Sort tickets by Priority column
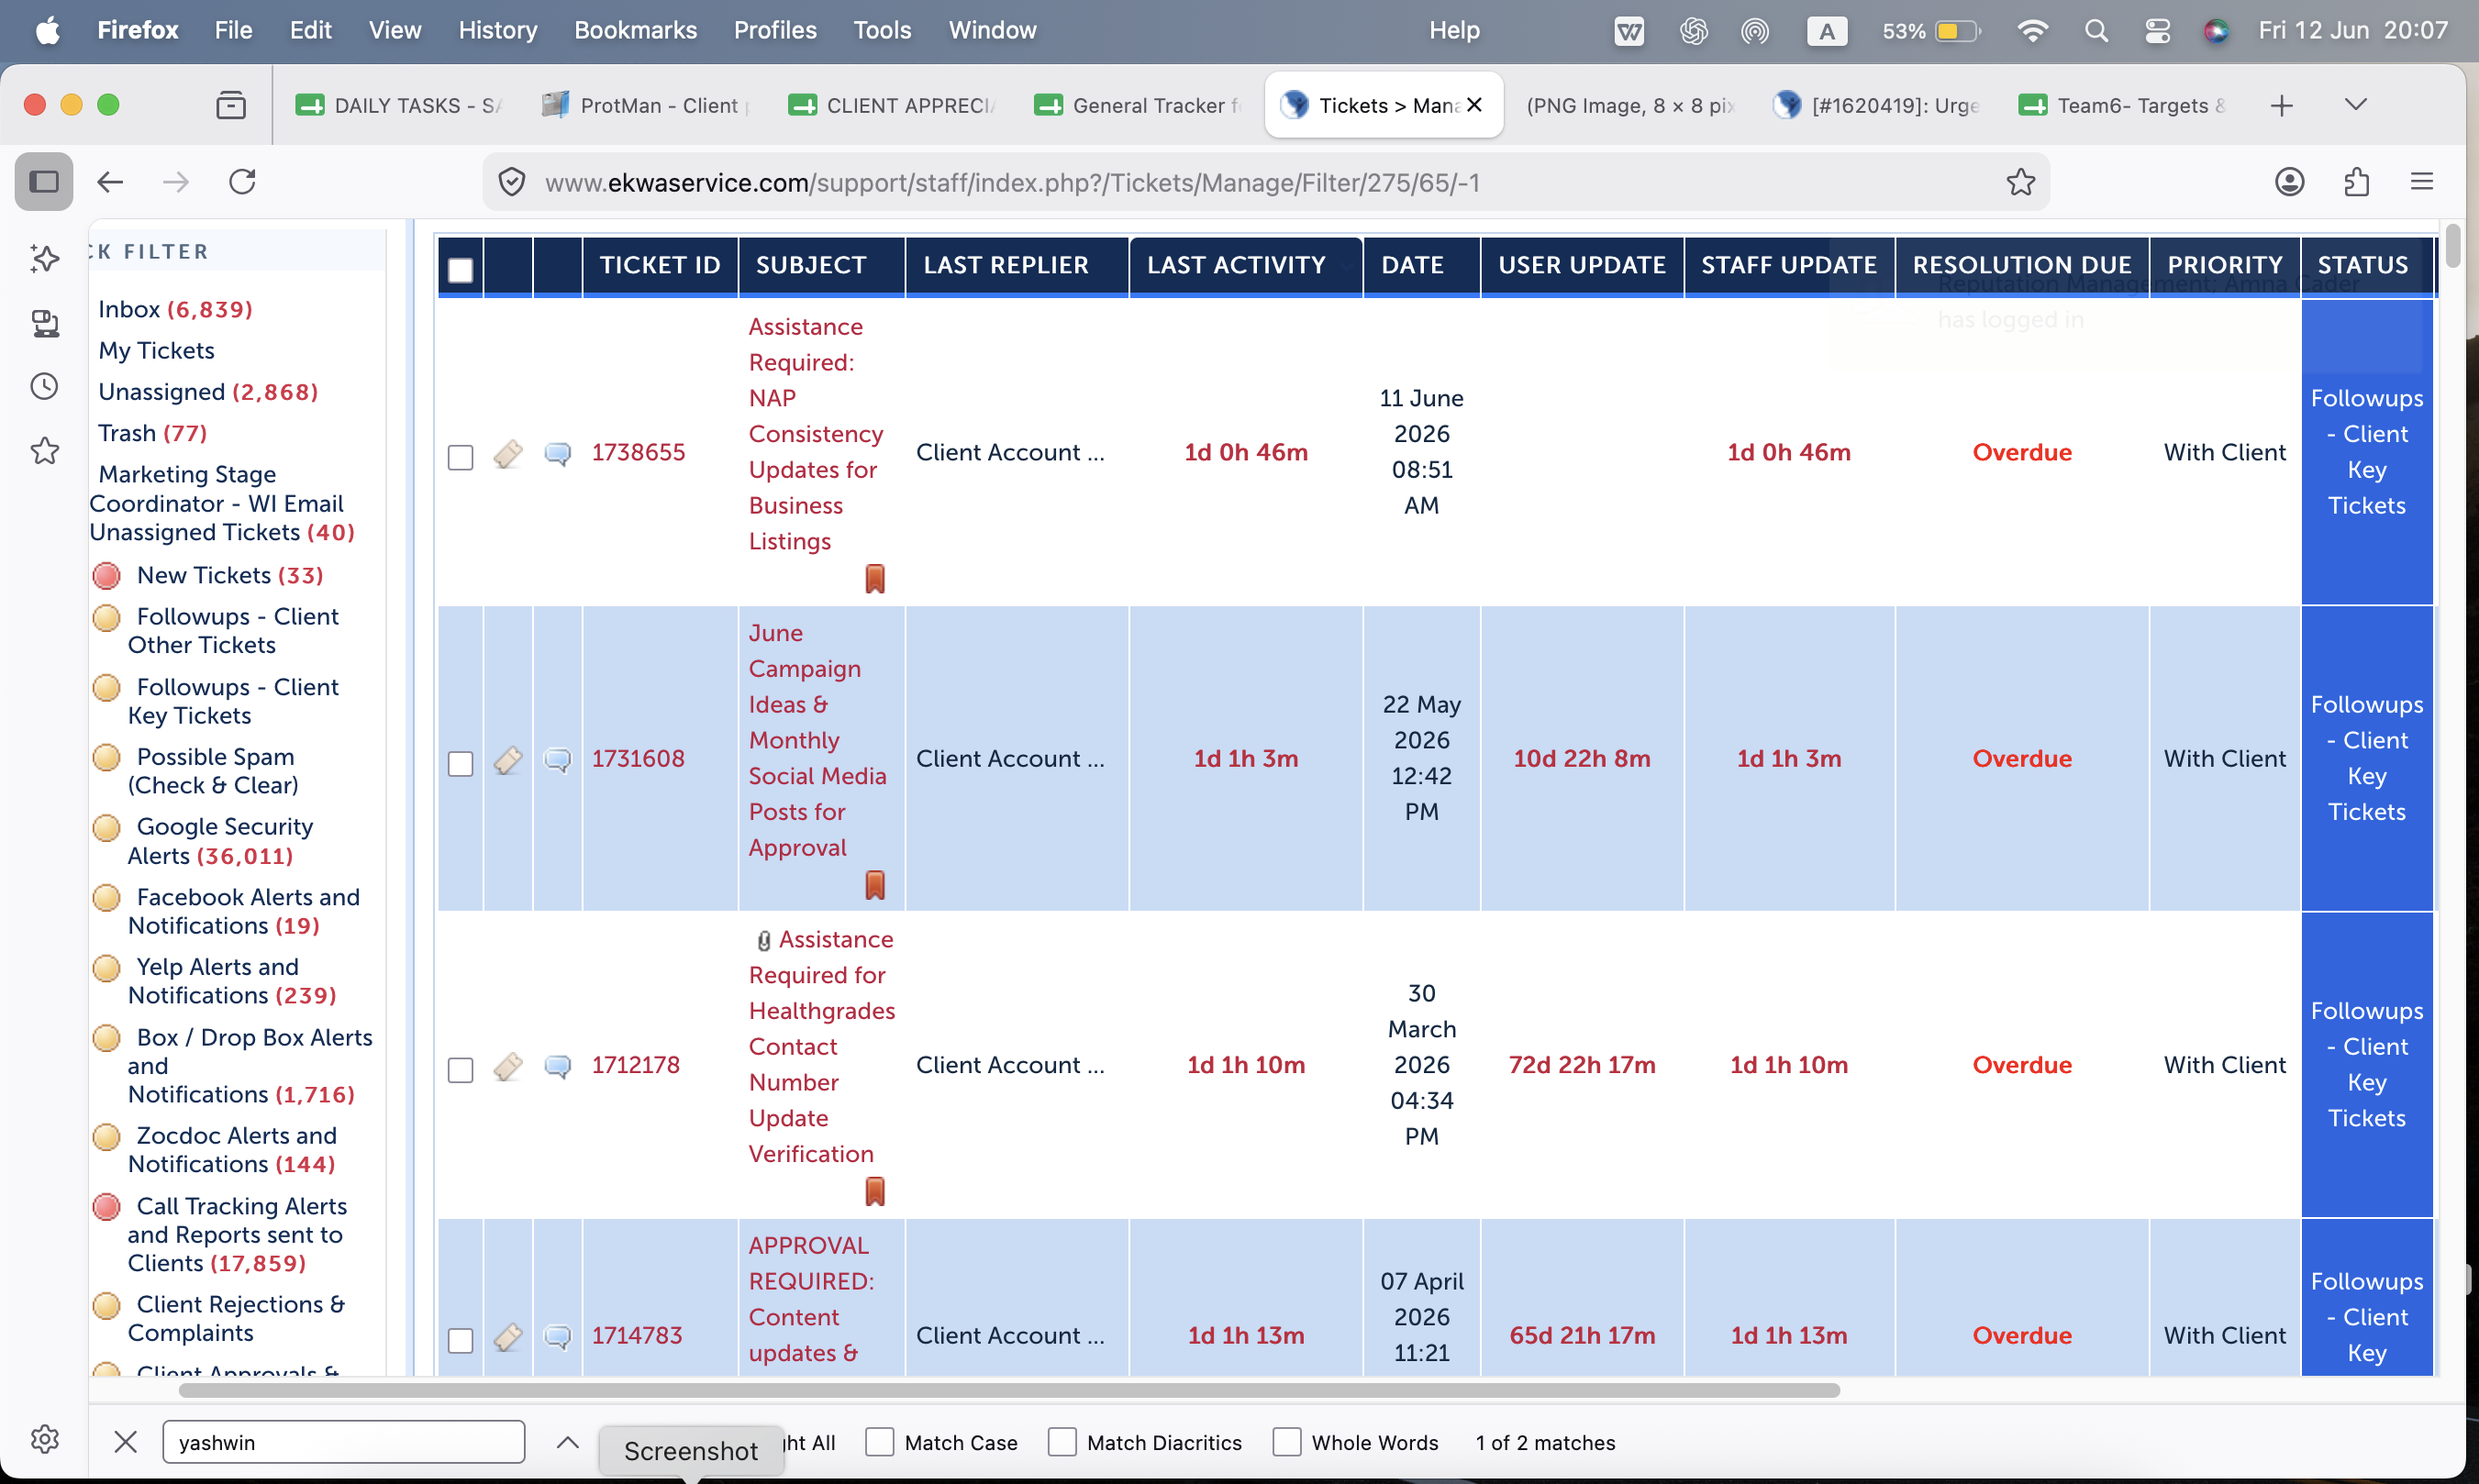The width and height of the screenshot is (2479, 1484). pyautogui.click(x=2225, y=265)
